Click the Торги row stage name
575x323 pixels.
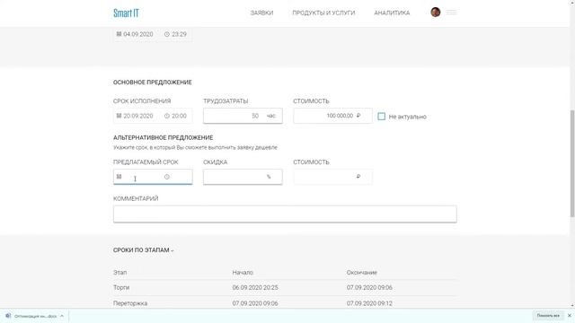tap(121, 287)
